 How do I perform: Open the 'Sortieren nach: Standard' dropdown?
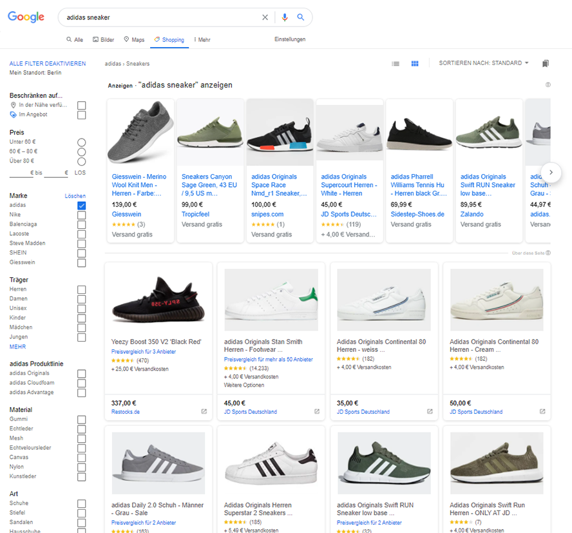[484, 63]
